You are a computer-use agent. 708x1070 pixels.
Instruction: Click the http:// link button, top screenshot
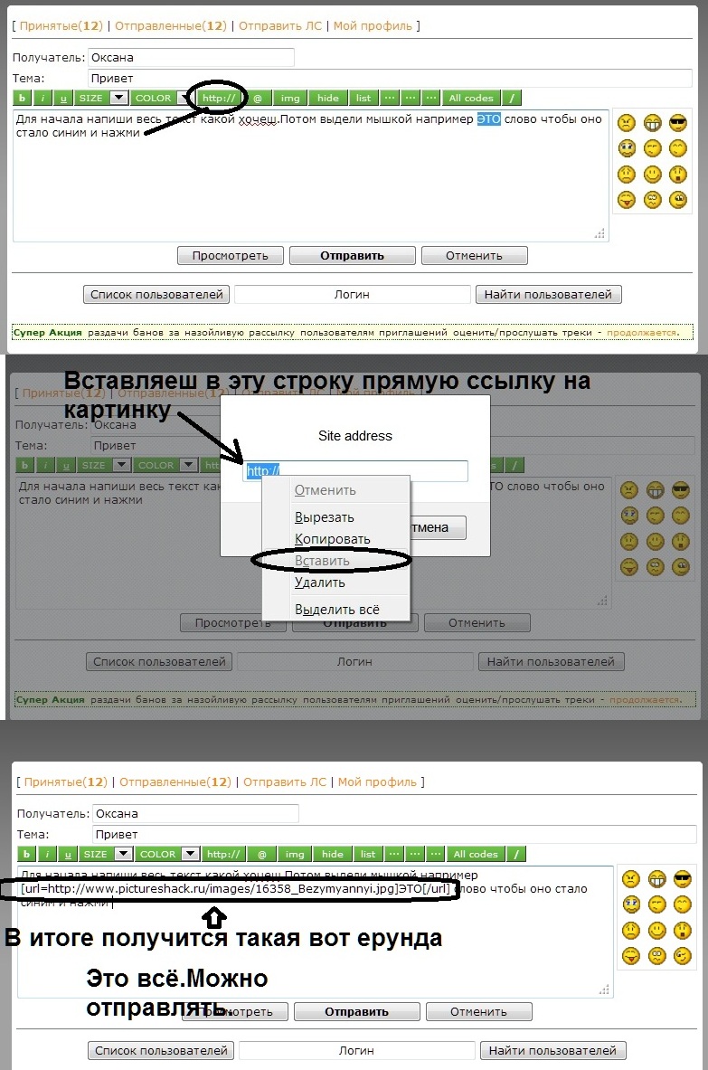(x=219, y=99)
